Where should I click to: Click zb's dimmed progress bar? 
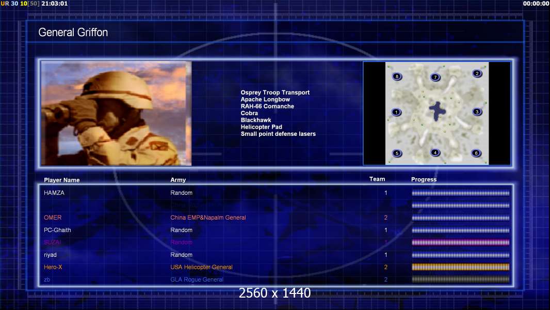tap(461, 280)
